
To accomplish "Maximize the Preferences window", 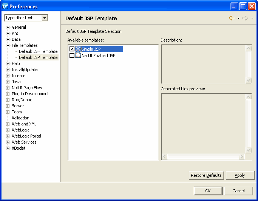I will click(x=243, y=6).
